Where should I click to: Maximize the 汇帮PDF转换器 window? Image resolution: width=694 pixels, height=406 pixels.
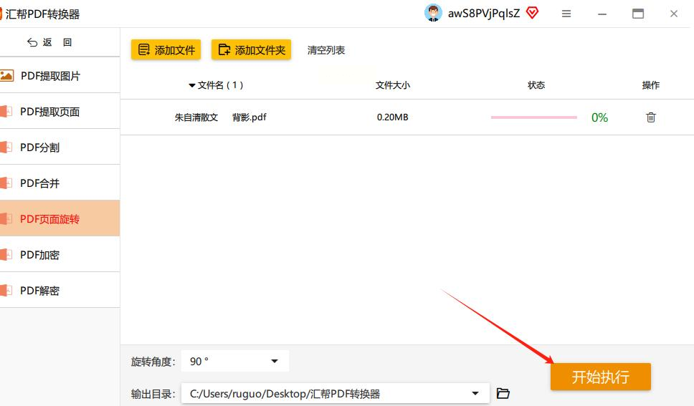(638, 14)
